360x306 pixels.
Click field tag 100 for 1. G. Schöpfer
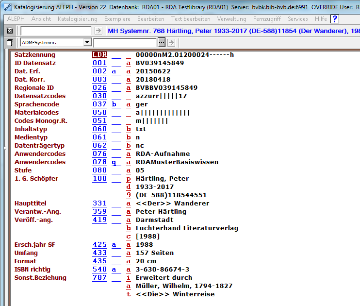coord(99,179)
